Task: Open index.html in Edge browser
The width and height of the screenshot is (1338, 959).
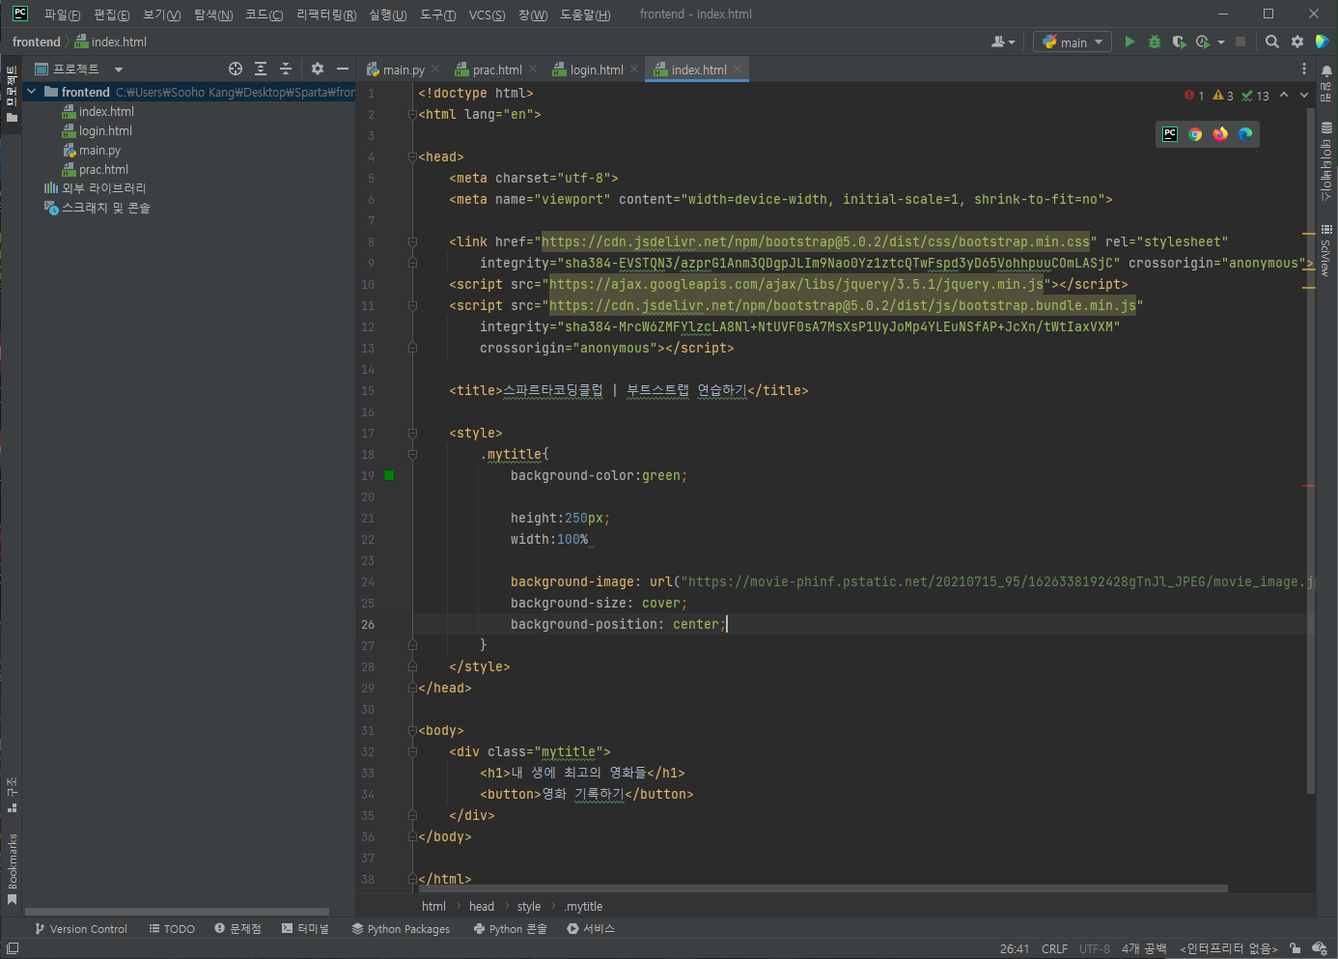Action: tap(1245, 134)
